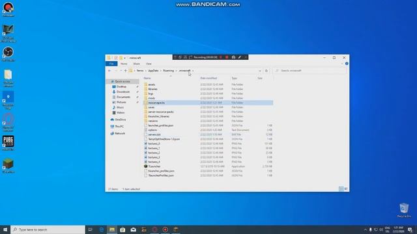Open address bar history dropdown
417x234 pixels.
(260, 71)
